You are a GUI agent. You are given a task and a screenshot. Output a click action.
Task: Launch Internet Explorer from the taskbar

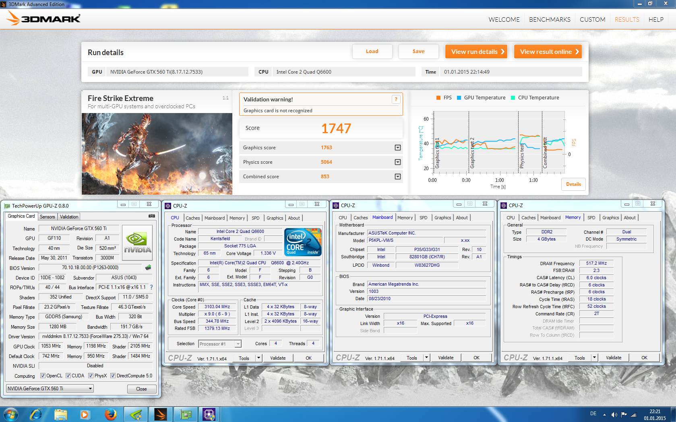pyautogui.click(x=36, y=414)
